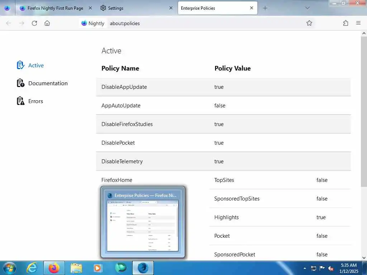Open the Action Center flag icon
Viewport: 367px width, 275px height.
[x=322, y=268]
